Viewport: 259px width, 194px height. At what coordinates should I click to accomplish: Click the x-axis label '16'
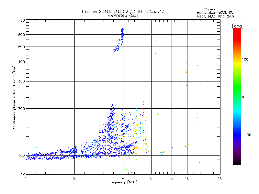(220, 178)
